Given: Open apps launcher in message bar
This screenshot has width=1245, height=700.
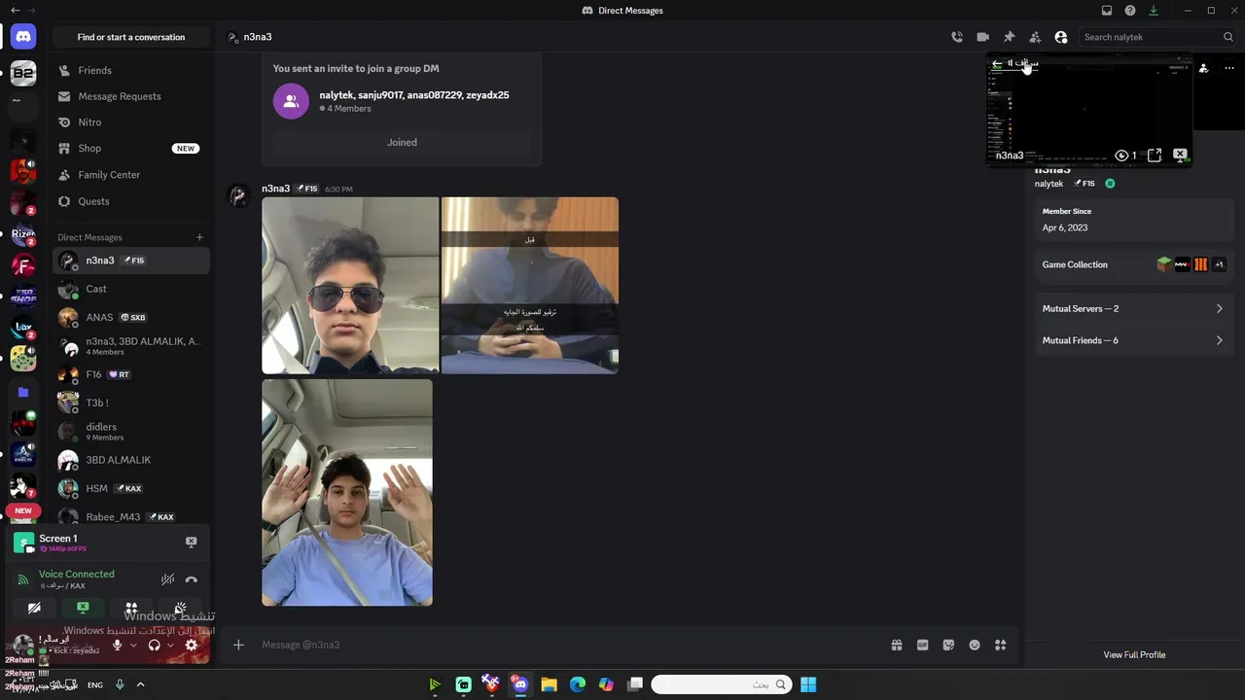Looking at the screenshot, I should pos(1000,645).
